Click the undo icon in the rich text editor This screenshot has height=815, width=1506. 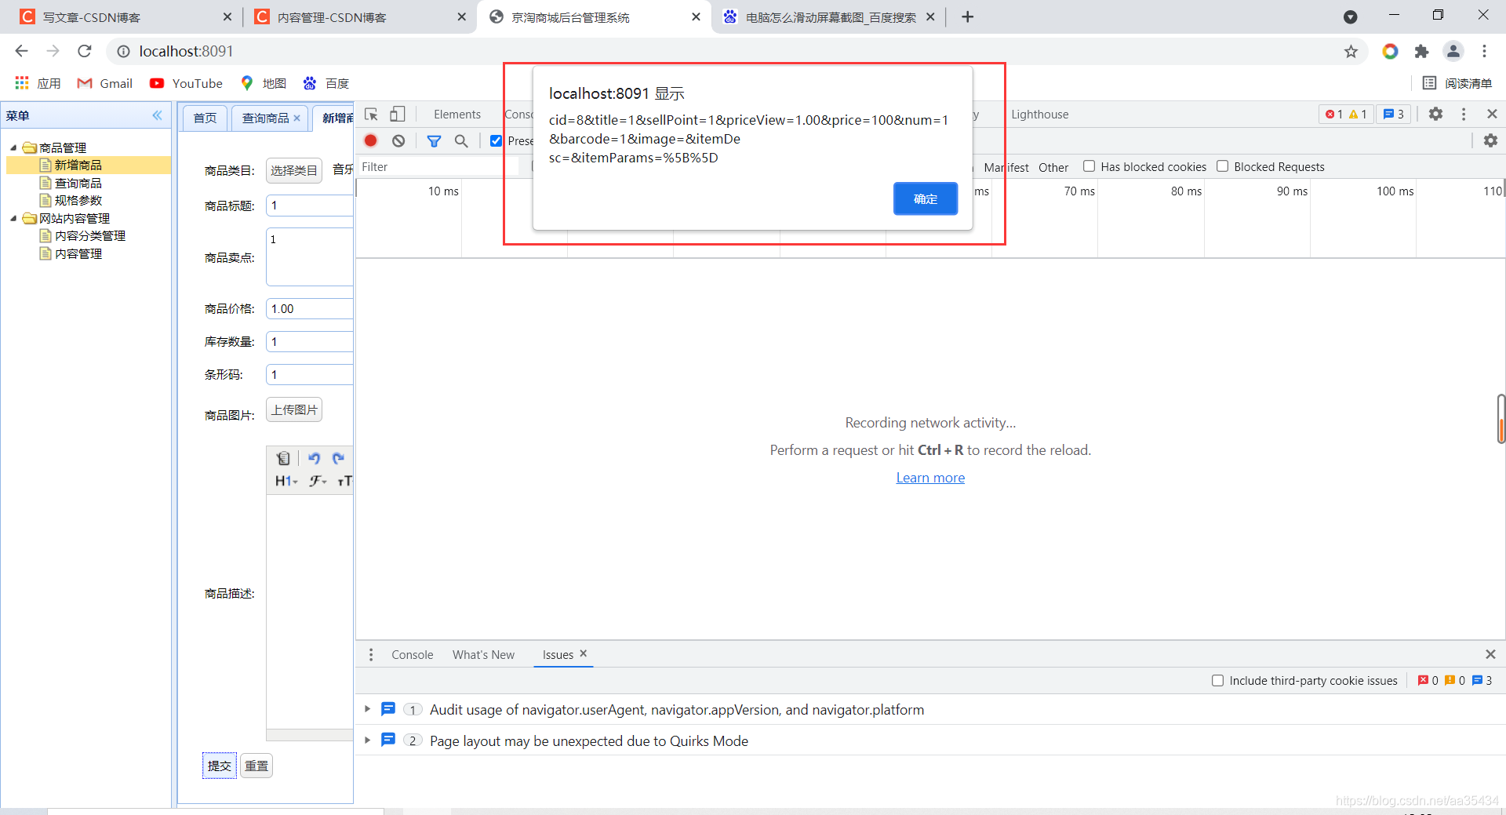pyautogui.click(x=314, y=458)
